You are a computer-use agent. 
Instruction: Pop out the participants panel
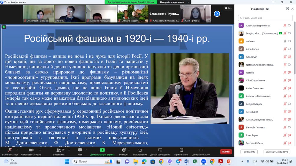pyautogui.click(x=287, y=9)
